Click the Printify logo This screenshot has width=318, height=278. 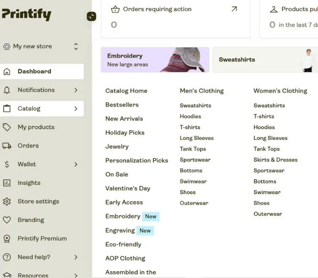(x=26, y=14)
